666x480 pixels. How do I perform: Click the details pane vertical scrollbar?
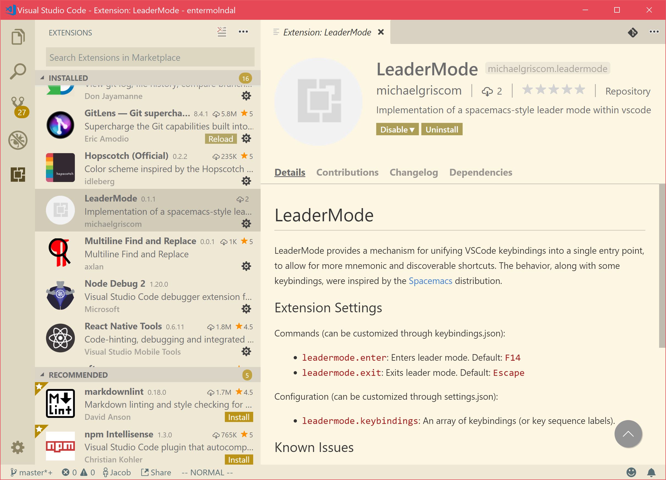tap(662, 266)
